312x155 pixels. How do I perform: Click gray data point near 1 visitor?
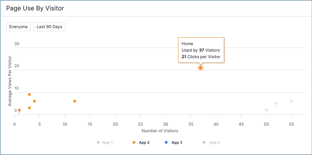(19, 113)
